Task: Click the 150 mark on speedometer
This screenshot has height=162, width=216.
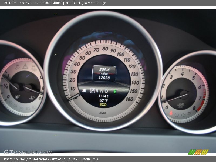Action: coord(133,91)
